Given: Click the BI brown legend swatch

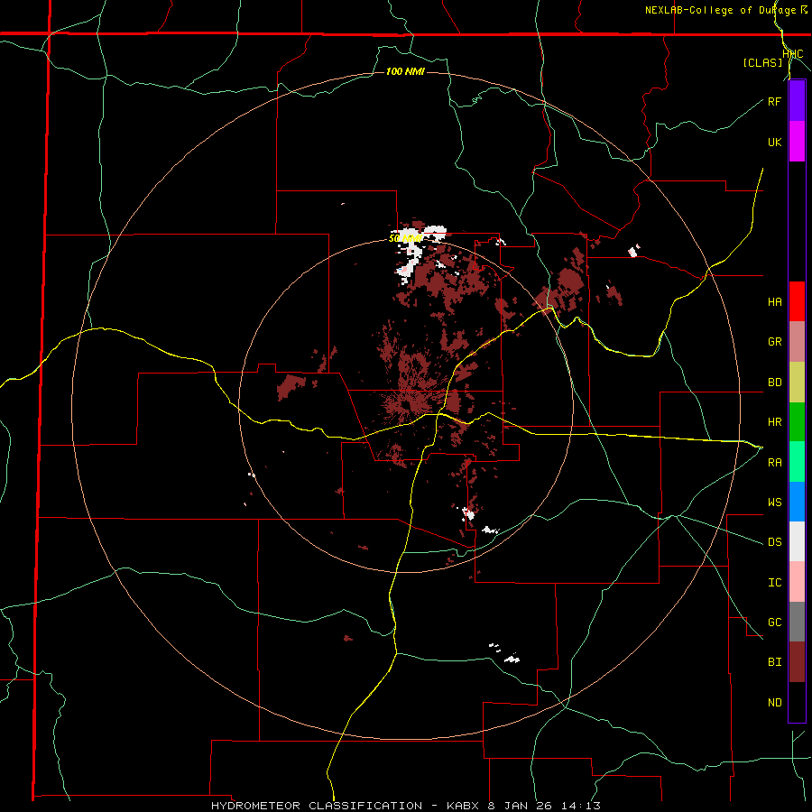Looking at the screenshot, I should click(x=797, y=662).
